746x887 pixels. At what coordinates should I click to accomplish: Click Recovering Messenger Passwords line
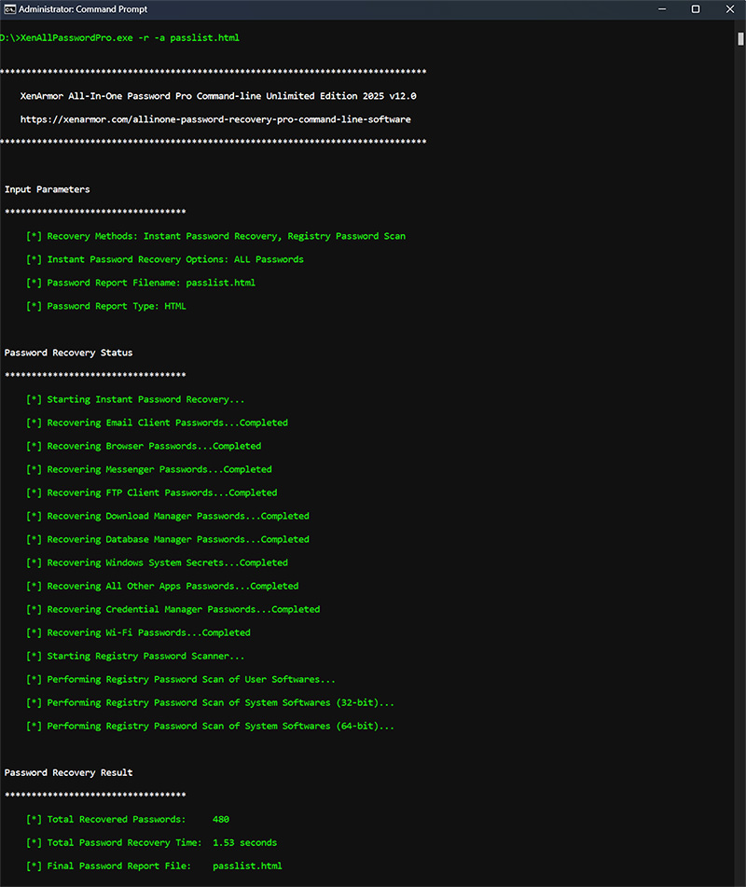tap(149, 469)
